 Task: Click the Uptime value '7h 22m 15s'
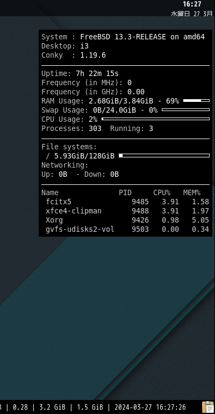point(97,73)
